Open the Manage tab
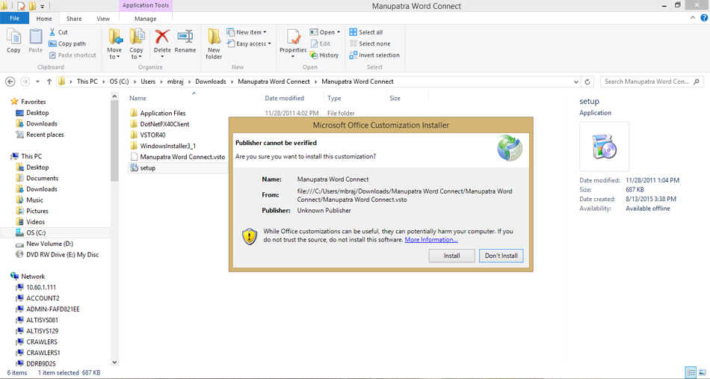Screen dimensions: 710x379 [x=145, y=19]
